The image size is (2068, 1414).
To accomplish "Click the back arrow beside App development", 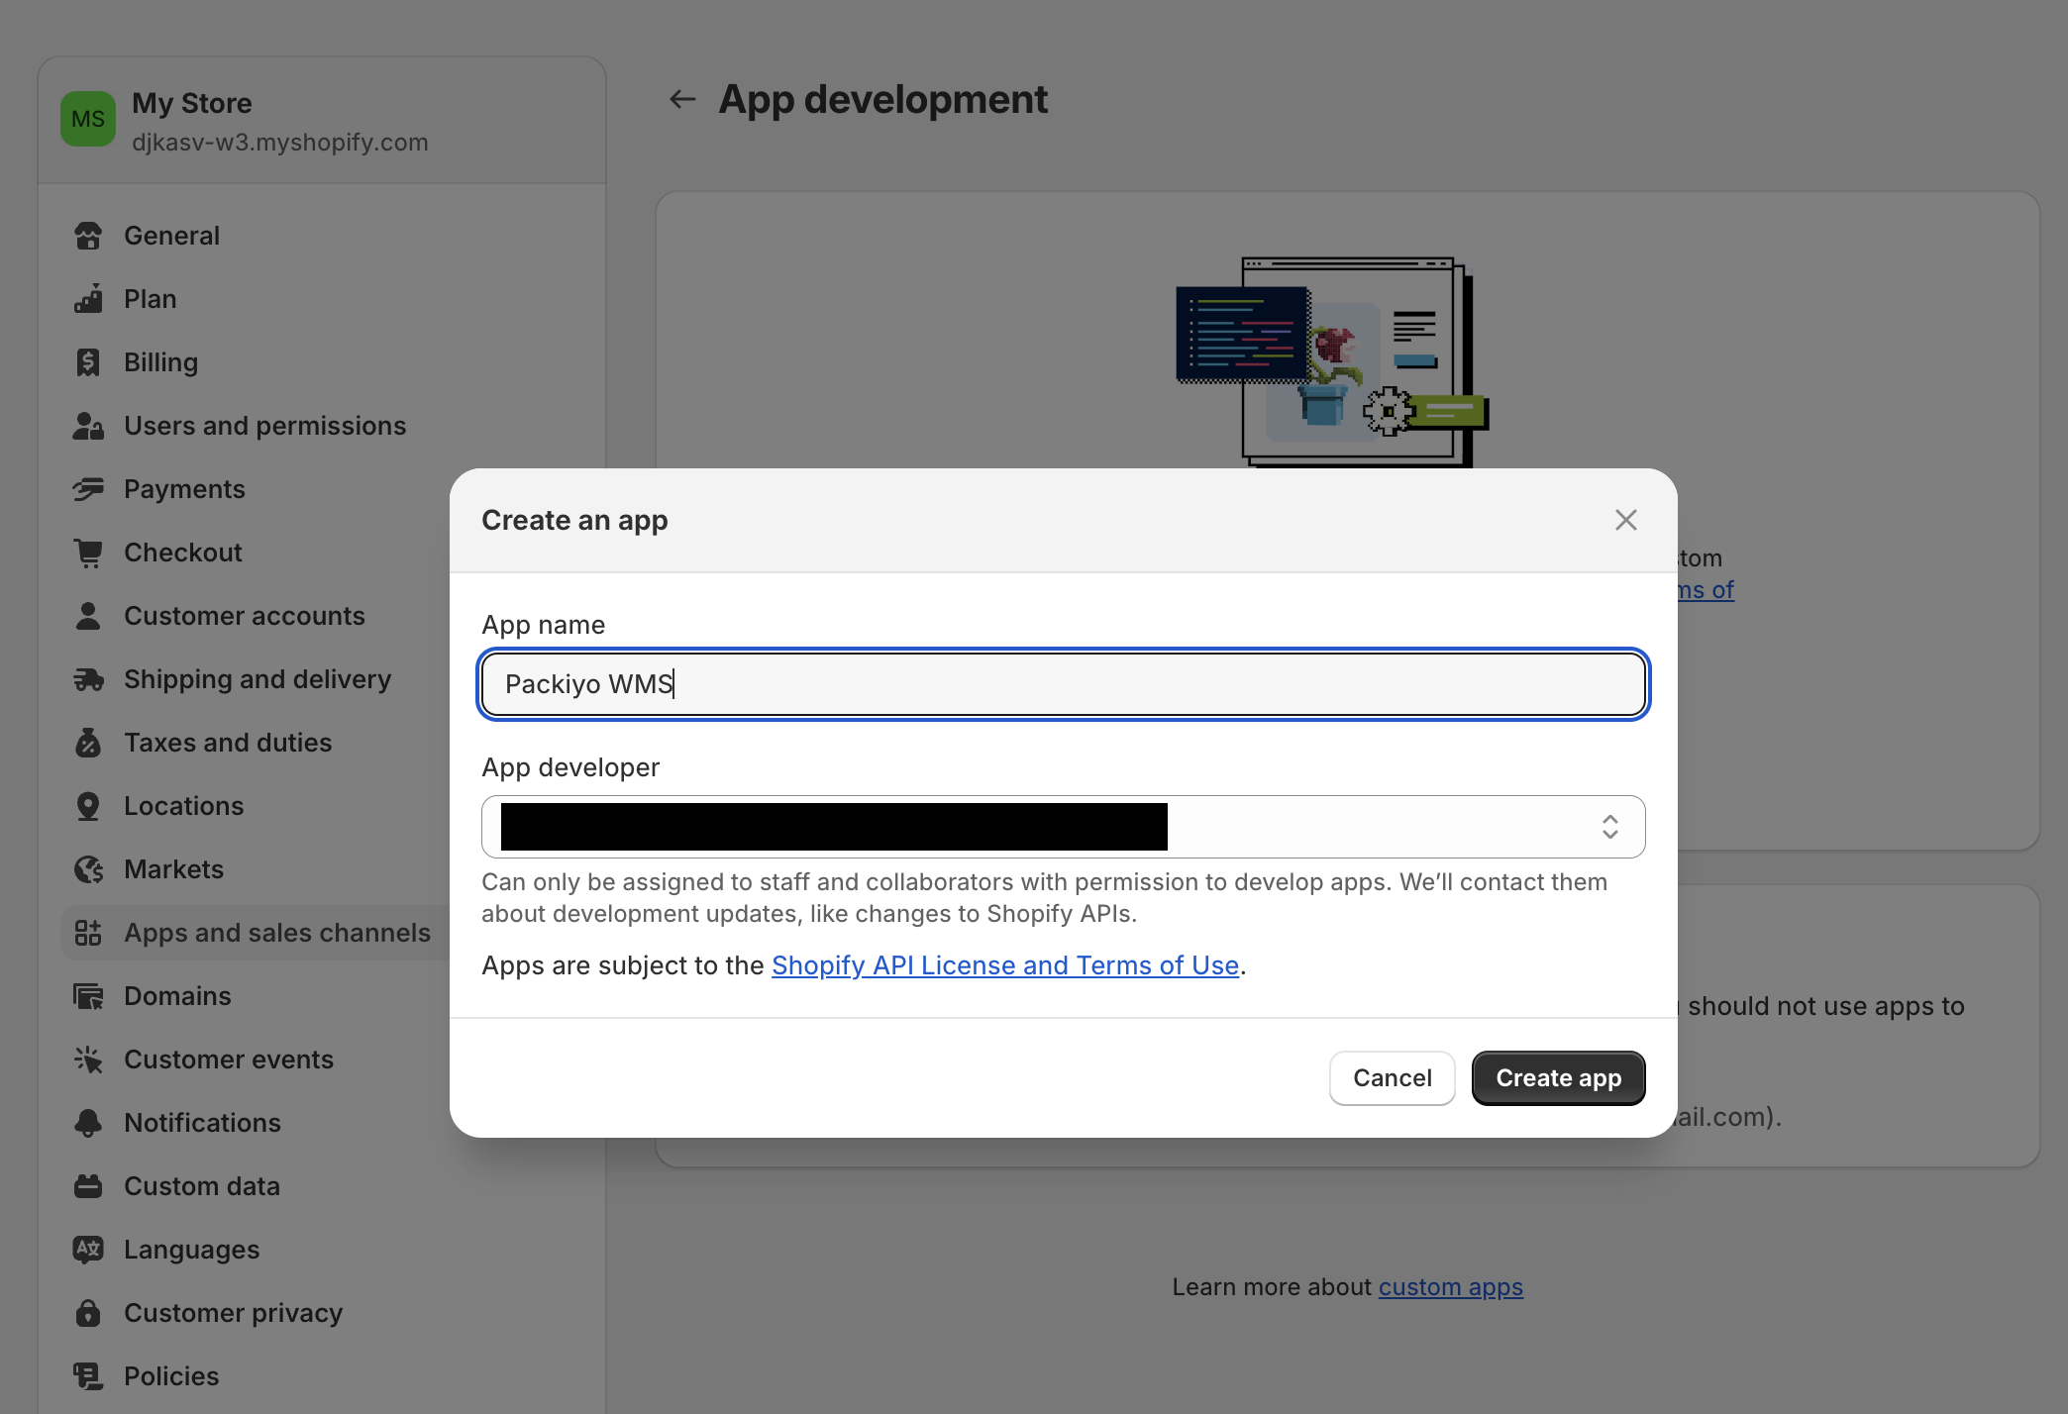I will pos(682,99).
